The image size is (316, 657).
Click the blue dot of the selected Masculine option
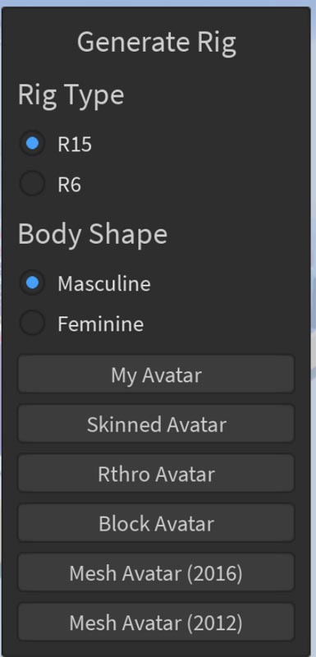pos(32,283)
